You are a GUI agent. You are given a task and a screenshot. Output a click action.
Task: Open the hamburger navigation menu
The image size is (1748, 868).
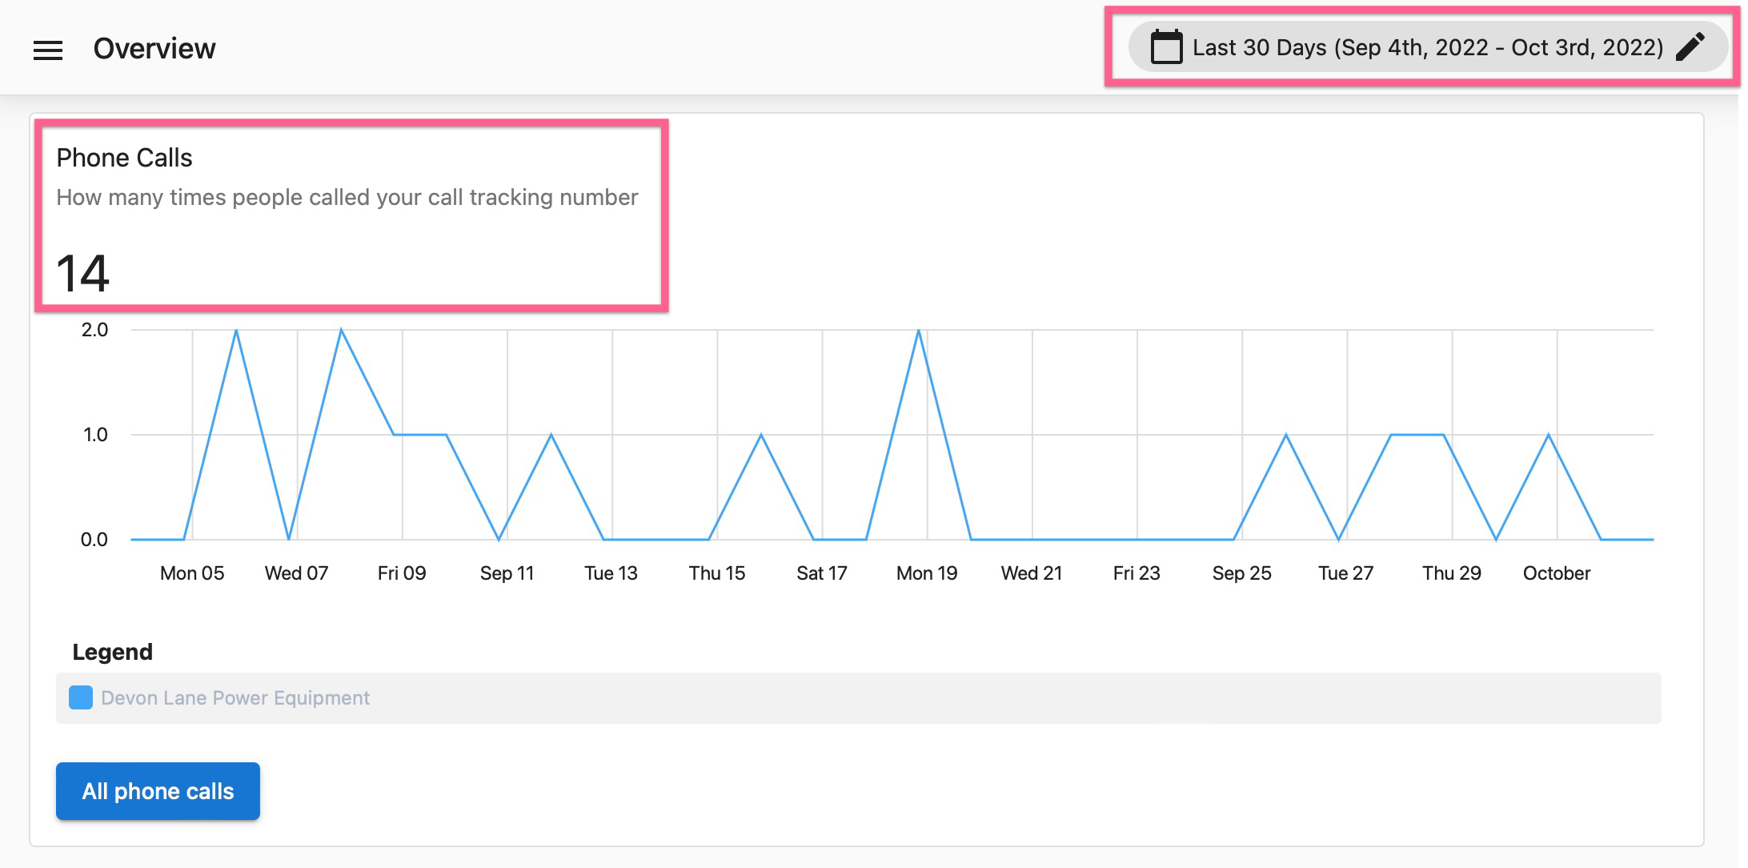[48, 50]
